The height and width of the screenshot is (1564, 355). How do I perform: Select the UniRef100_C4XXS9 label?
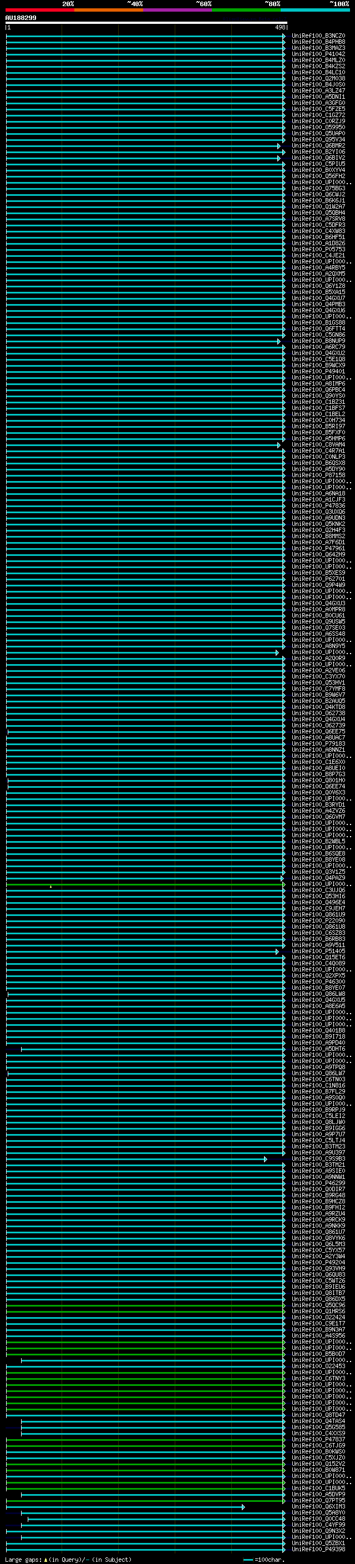(318, 1434)
